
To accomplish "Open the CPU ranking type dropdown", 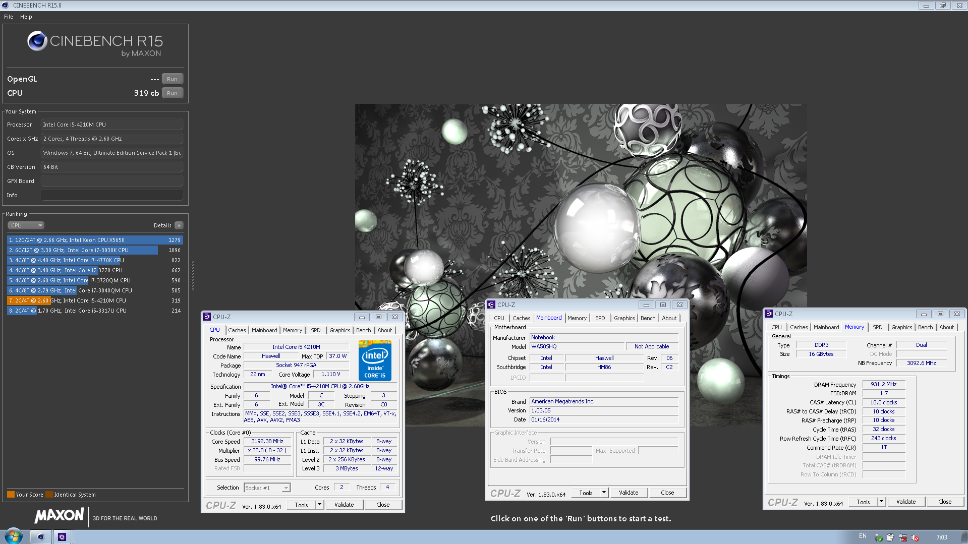I will [x=26, y=225].
